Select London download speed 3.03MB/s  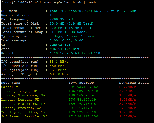click(x=128, y=100)
